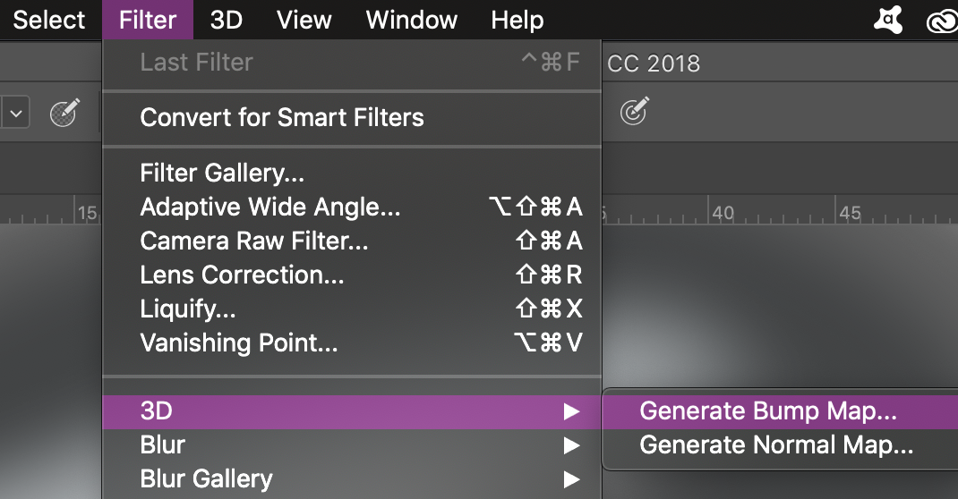Expand the Blur submenu arrow
Screen dimensions: 958x499
coord(572,446)
